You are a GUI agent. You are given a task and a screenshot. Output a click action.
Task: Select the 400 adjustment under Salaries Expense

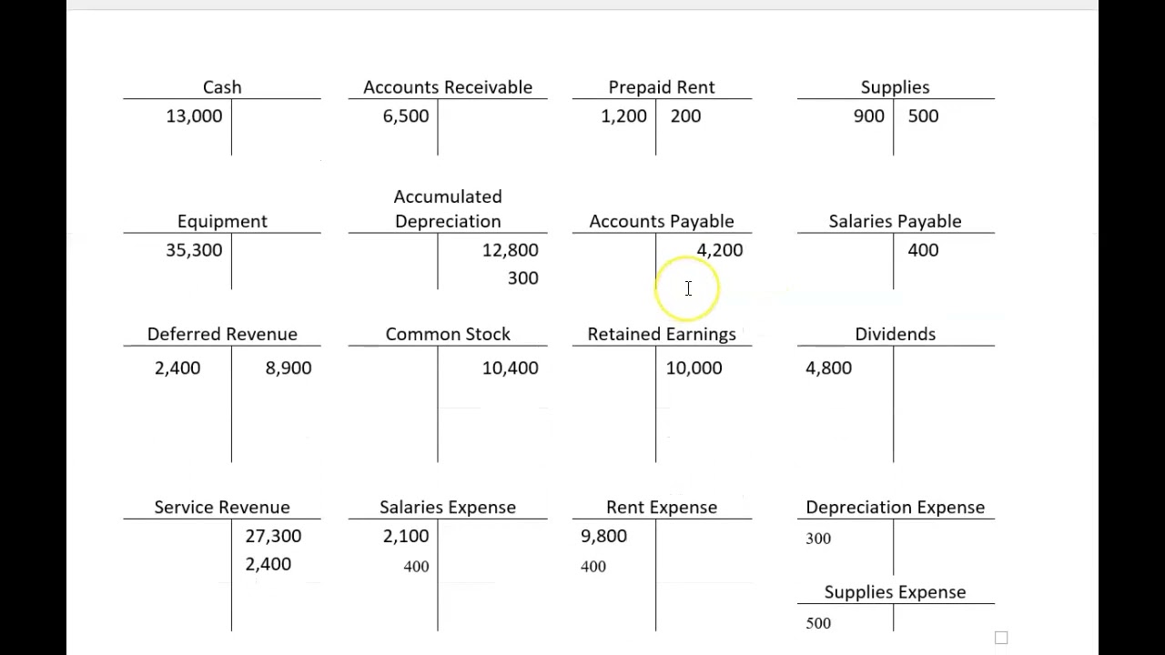416,567
